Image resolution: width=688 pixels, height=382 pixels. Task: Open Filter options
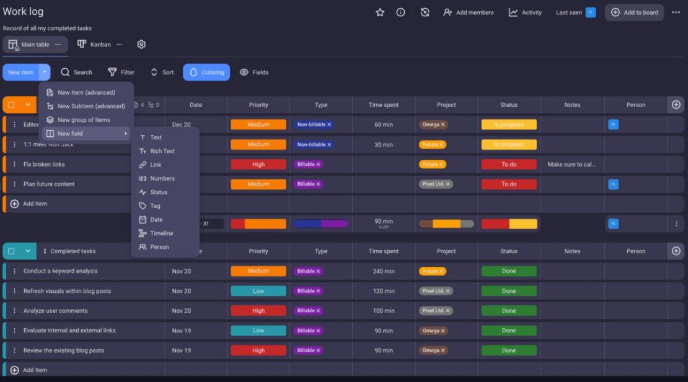coord(121,72)
